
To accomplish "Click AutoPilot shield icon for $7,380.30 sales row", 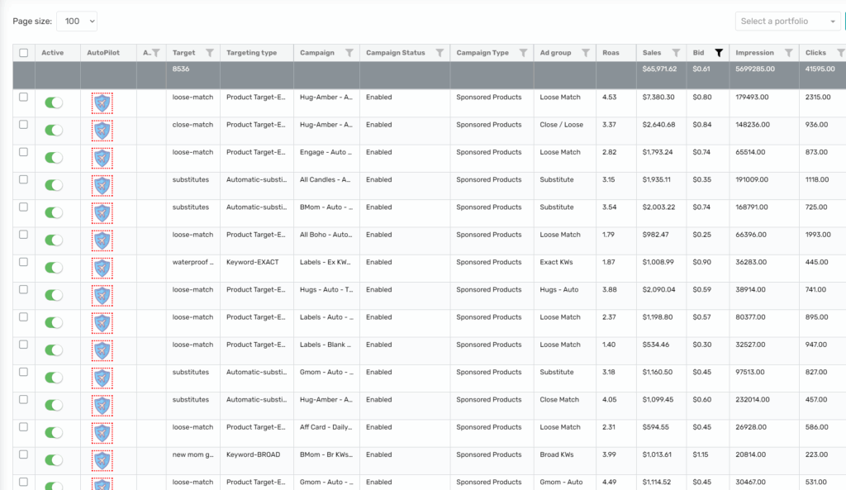I will click(x=102, y=103).
